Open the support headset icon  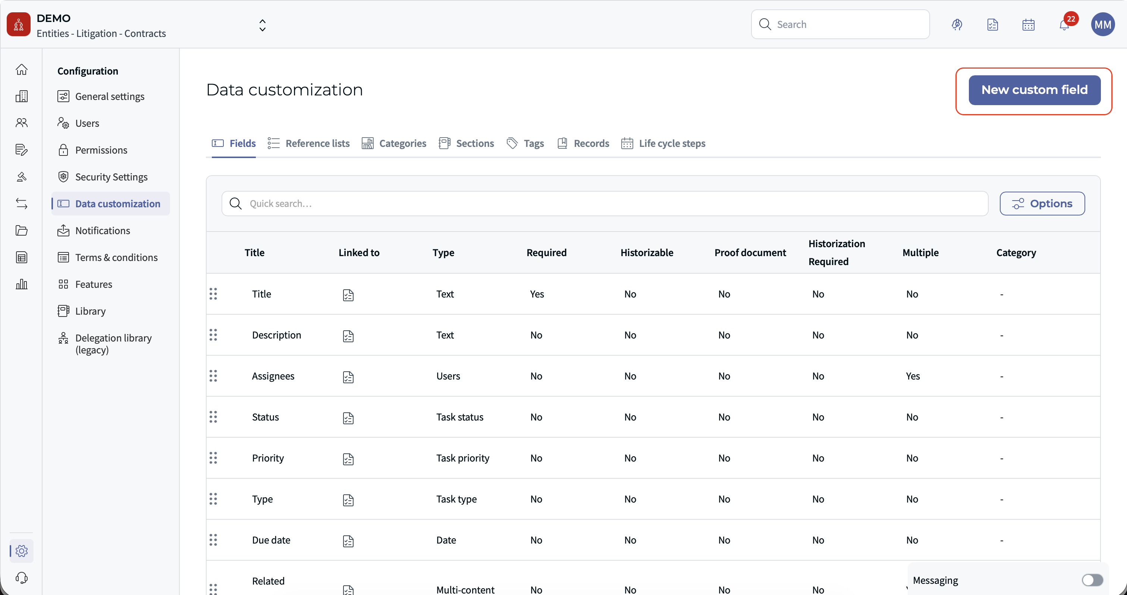tap(21, 578)
